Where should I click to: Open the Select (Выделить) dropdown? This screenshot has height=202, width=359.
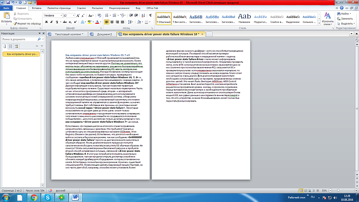pos(346,24)
